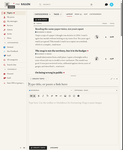Switch to the Hot tab
This screenshot has height=150, width=123.
point(86,14)
